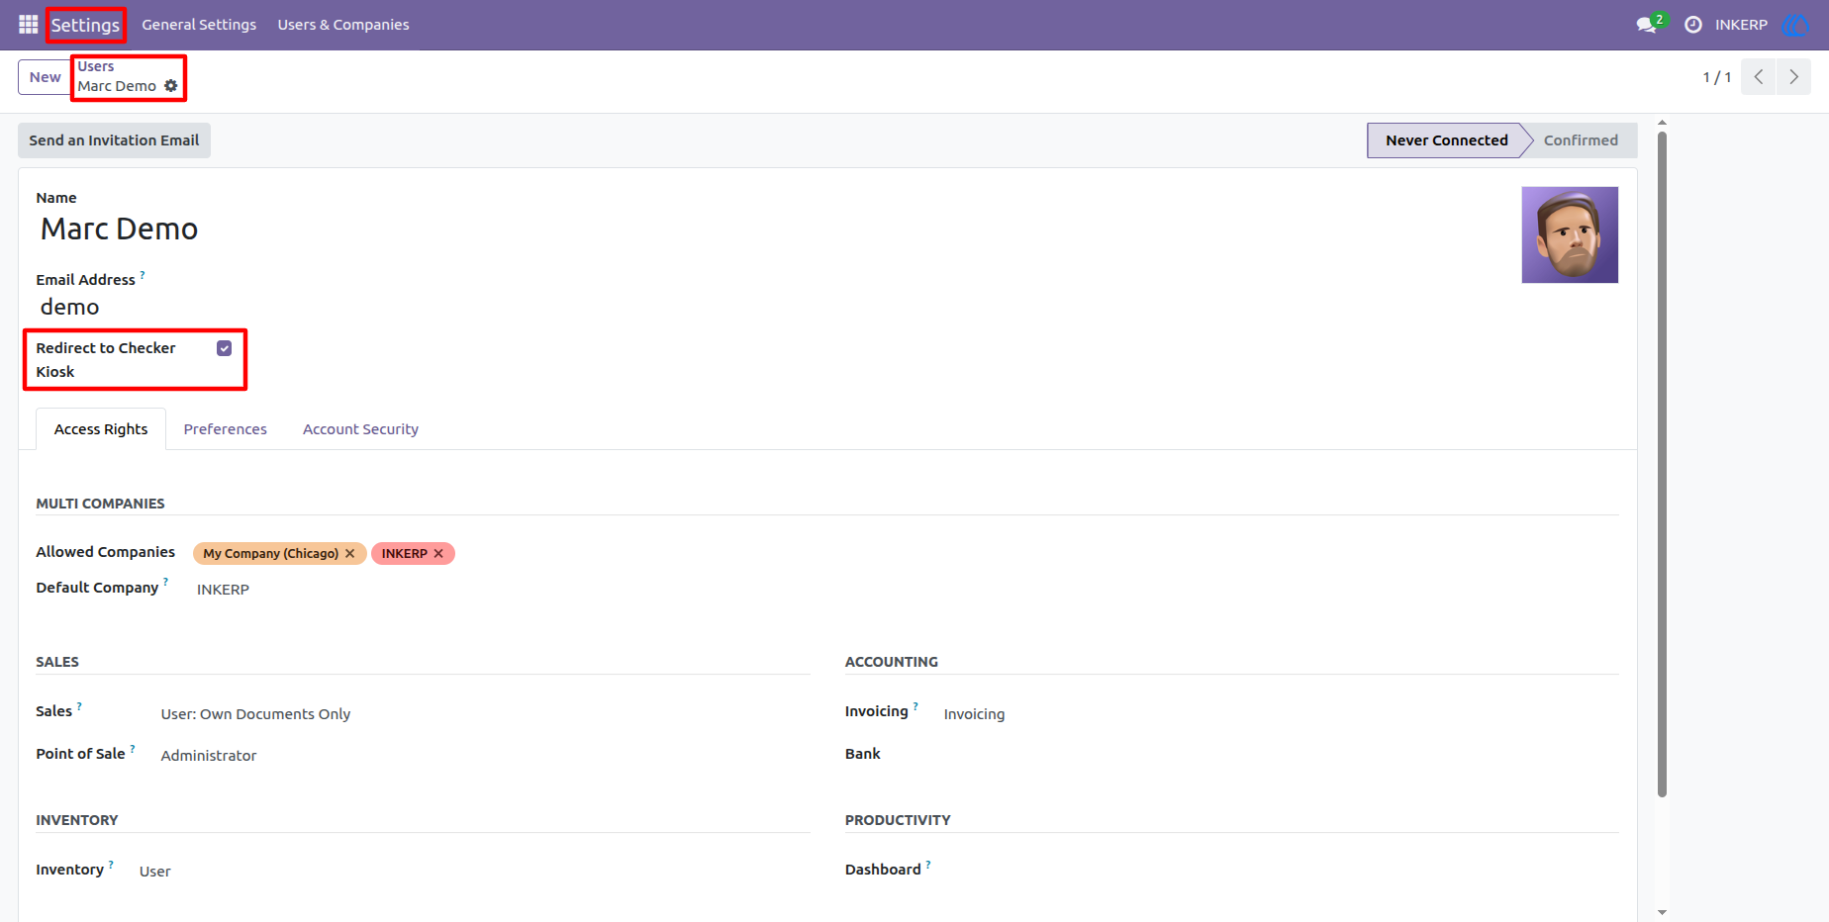
Task: Remove My Company (Chicago) tag
Action: 349,554
